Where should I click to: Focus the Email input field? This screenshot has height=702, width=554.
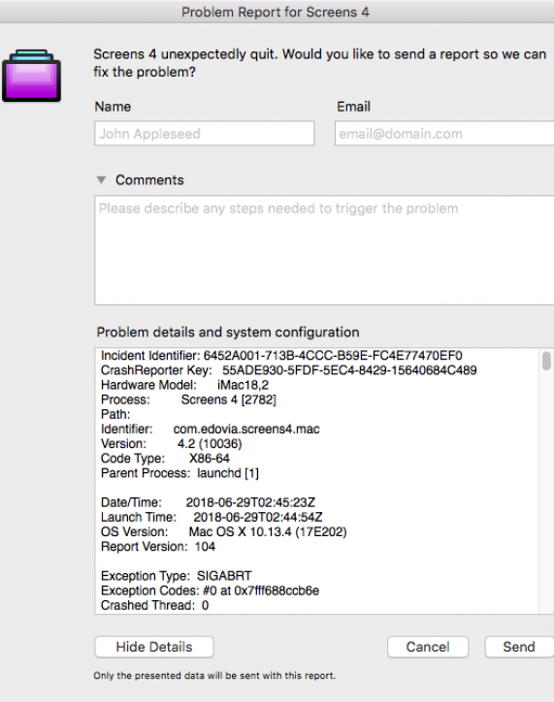coord(444,134)
